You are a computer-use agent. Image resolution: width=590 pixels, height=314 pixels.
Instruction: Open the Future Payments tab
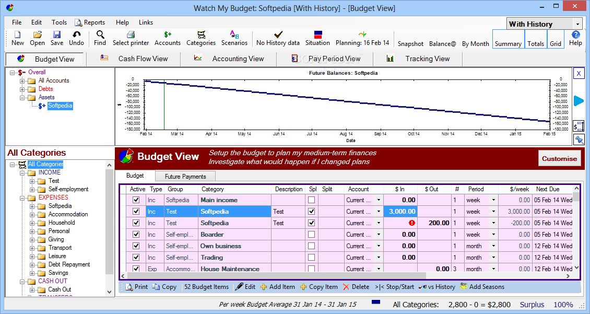pyautogui.click(x=185, y=176)
